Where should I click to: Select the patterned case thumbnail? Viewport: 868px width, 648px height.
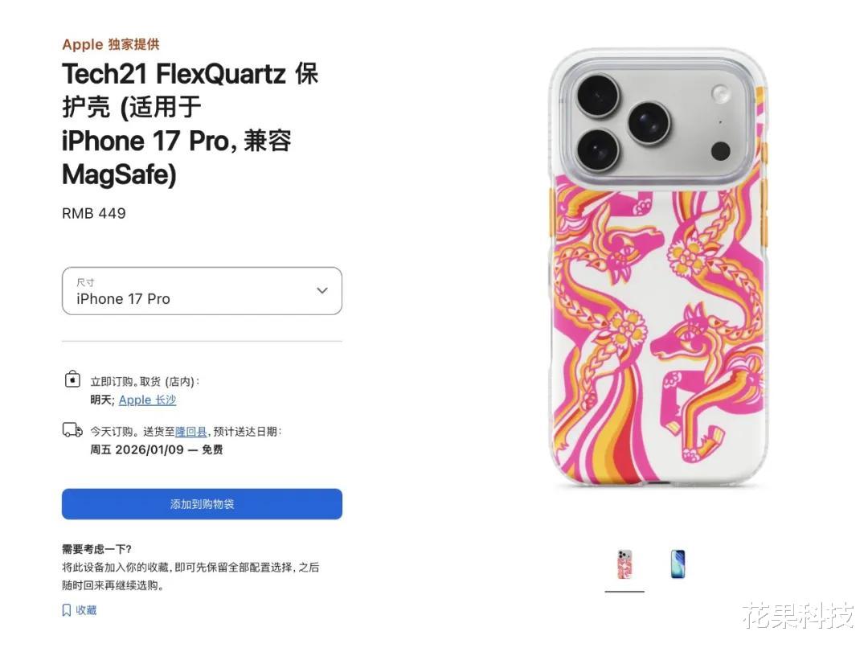624,564
